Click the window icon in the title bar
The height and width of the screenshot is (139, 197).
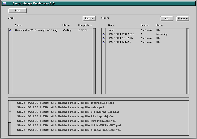5,3
